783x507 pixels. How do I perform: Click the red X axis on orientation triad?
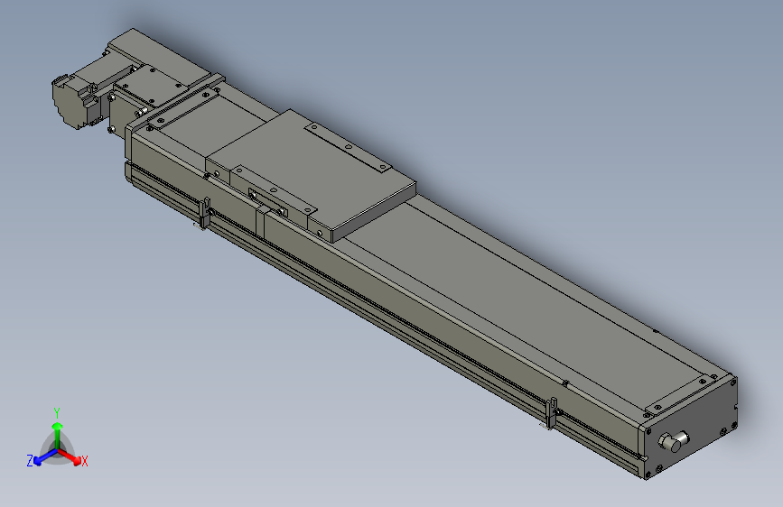(72, 458)
